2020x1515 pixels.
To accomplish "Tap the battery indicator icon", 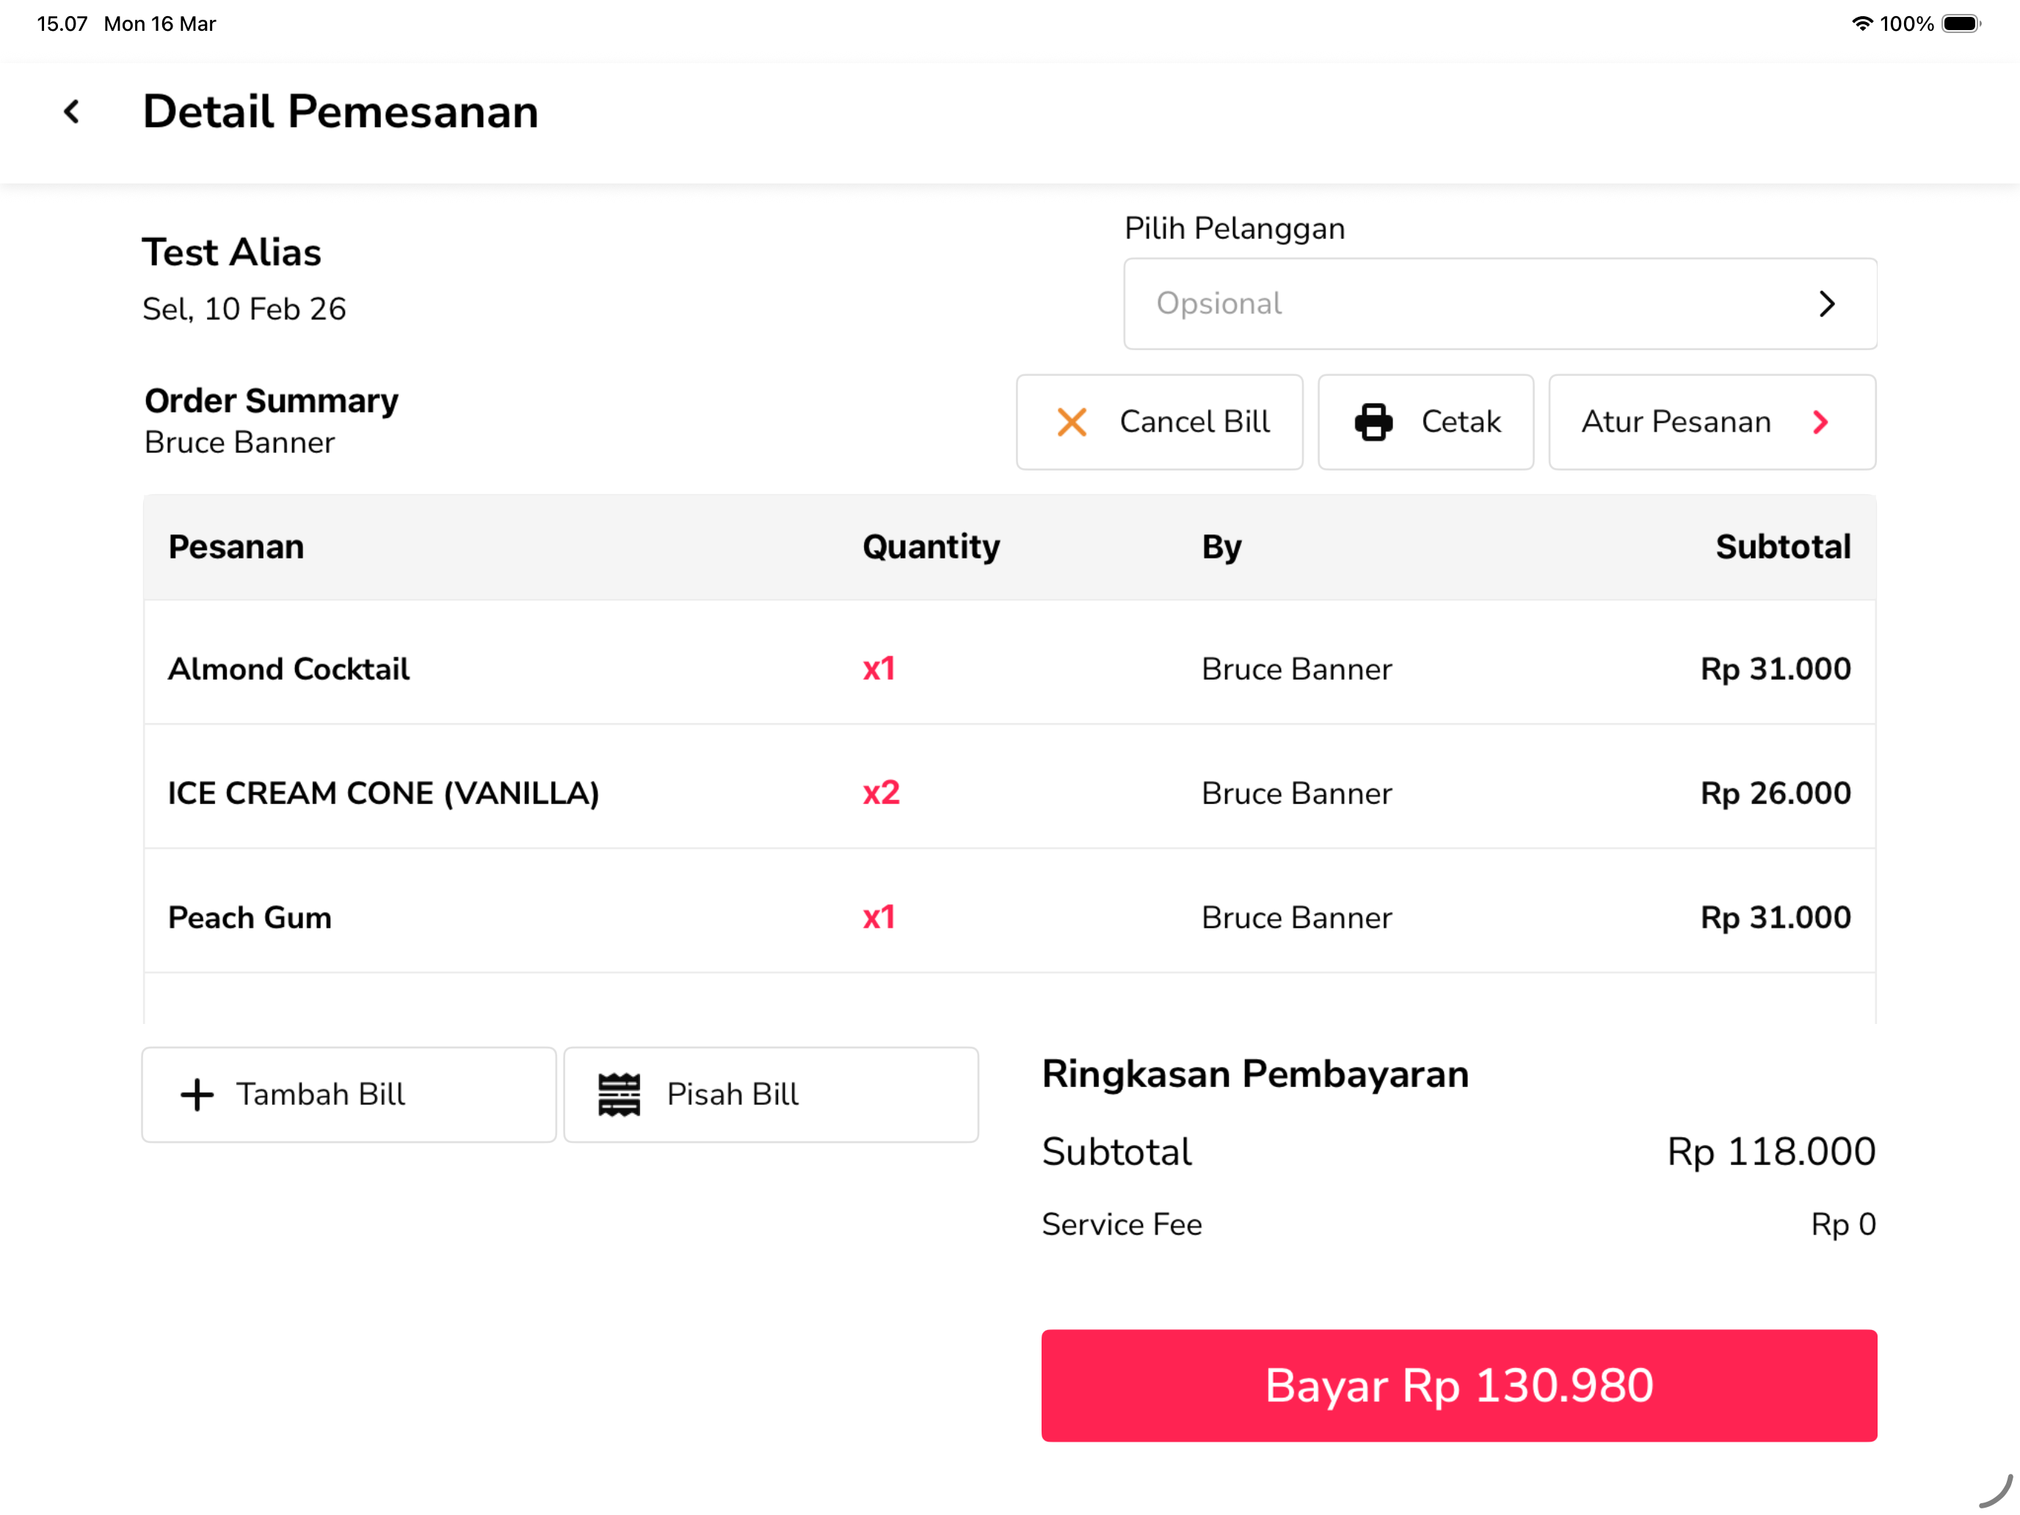I will (x=1961, y=23).
